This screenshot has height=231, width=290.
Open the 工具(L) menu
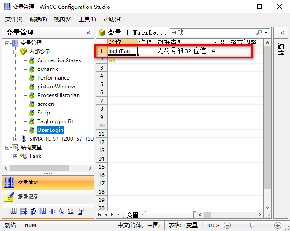(x=87, y=19)
